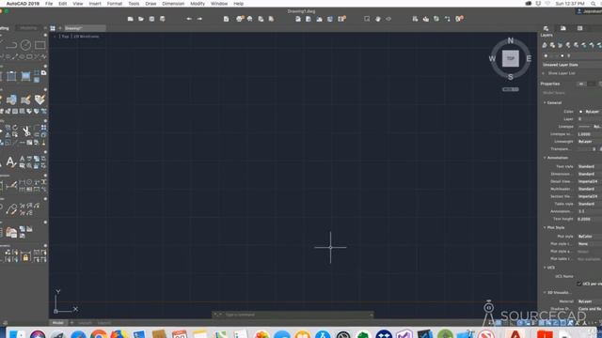Click E on the ViewCube compass
This screenshot has width=602, height=338.
pyautogui.click(x=529, y=58)
